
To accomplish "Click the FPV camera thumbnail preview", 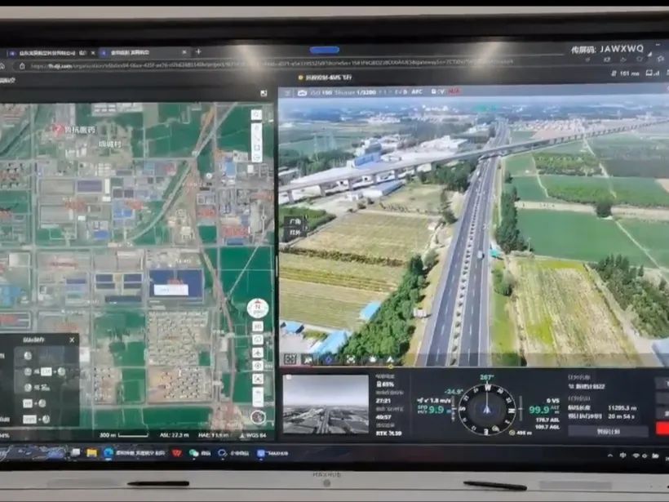I will click(326, 404).
